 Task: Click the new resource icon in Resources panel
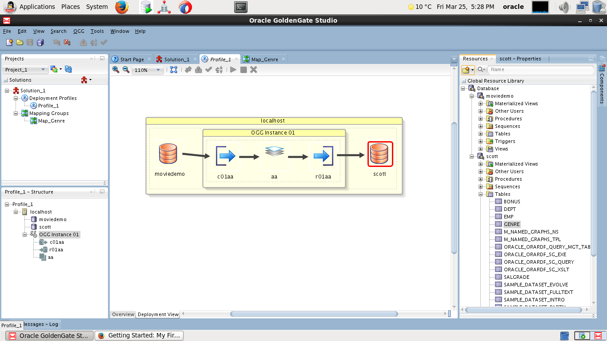[x=467, y=70]
